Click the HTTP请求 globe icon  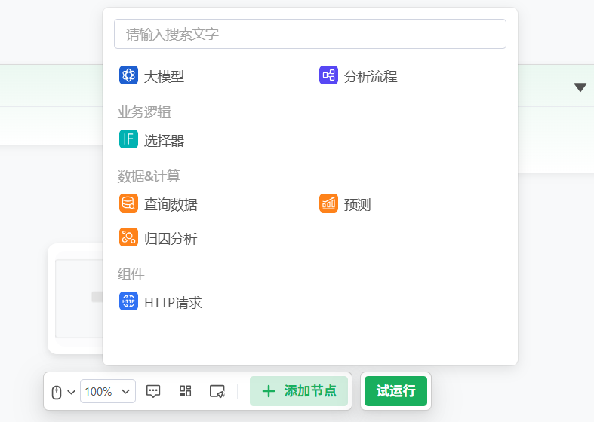[128, 301]
